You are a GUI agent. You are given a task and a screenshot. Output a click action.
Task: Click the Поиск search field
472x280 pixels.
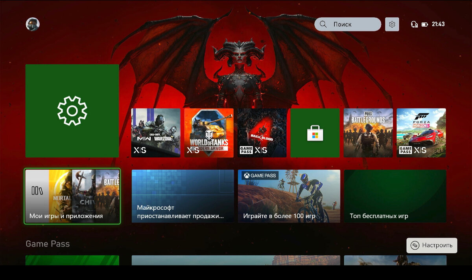coord(348,24)
